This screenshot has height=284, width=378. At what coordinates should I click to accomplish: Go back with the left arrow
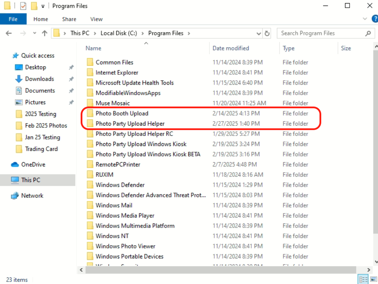coord(9,33)
